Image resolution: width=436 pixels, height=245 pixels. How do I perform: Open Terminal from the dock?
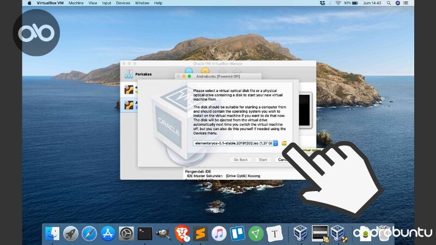point(145,234)
